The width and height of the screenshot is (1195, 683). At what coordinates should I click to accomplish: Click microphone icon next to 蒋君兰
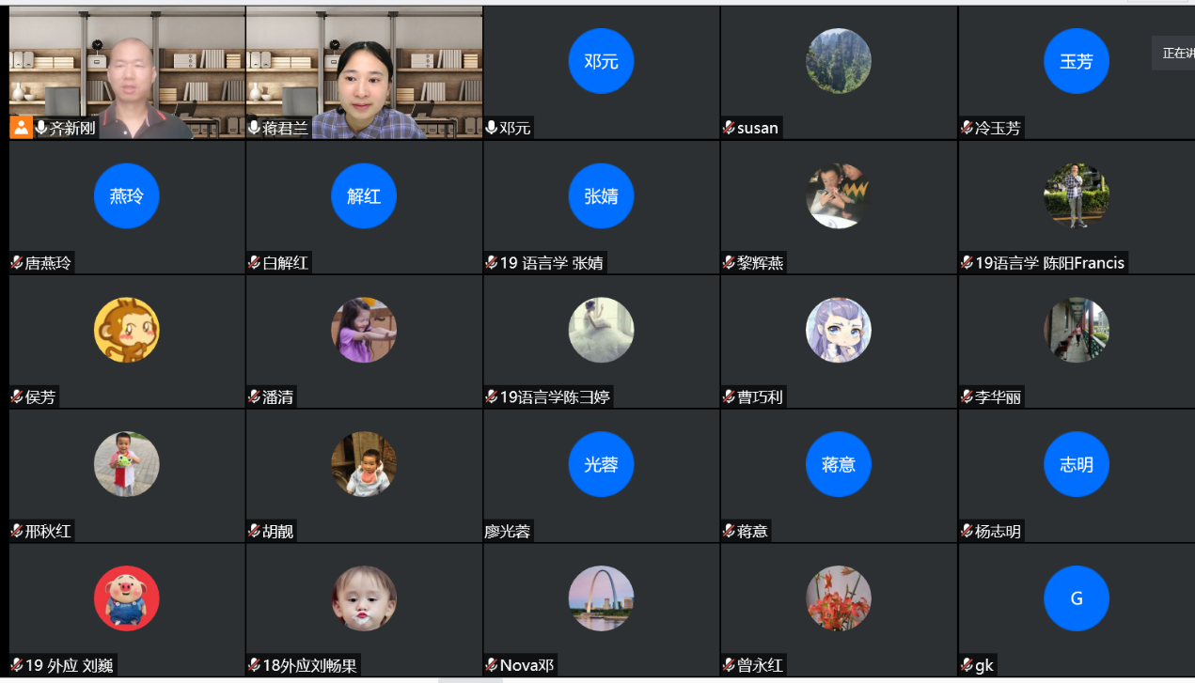tap(254, 128)
